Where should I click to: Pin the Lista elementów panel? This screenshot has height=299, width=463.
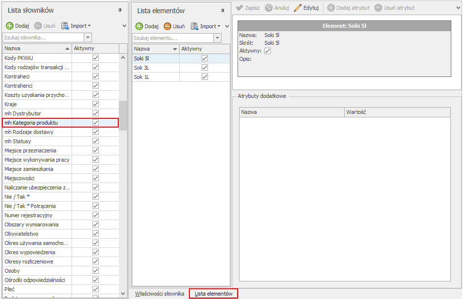point(223,10)
